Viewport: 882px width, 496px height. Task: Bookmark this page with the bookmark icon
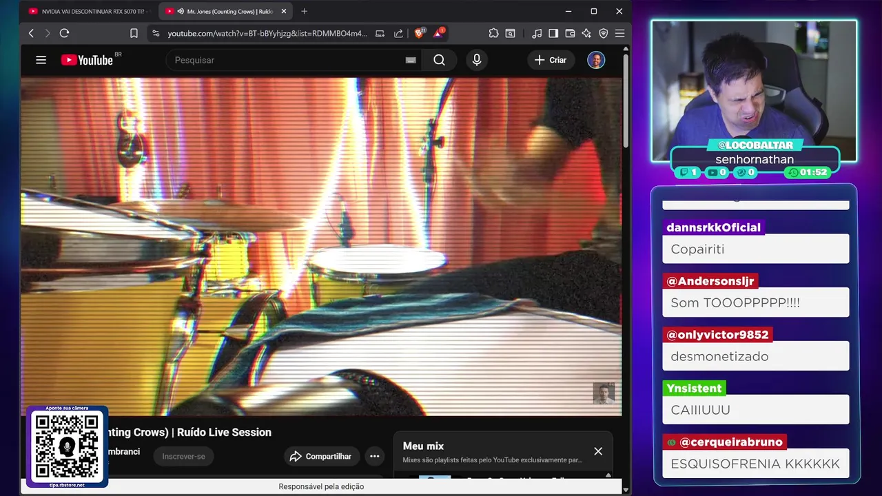pyautogui.click(x=134, y=33)
